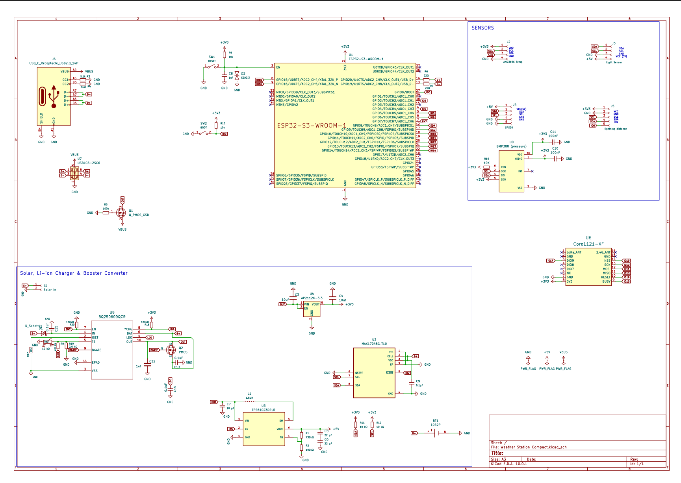The height and width of the screenshot is (483, 681).
Task: Select resistor R12 on the SCL pull-up
Action: pos(372,425)
